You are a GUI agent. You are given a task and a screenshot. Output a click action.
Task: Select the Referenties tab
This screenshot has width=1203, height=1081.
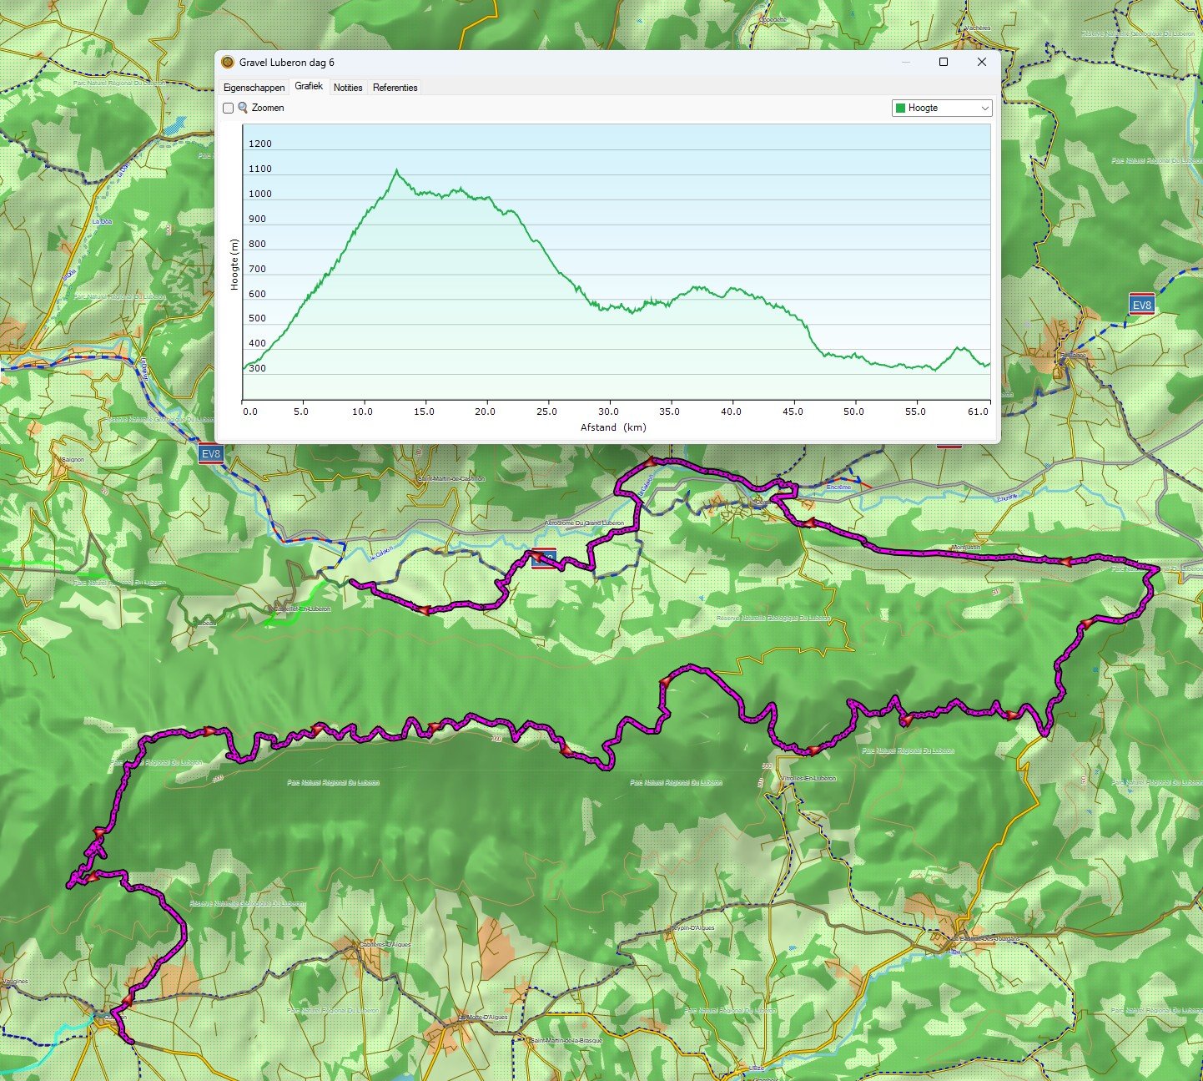tap(395, 88)
